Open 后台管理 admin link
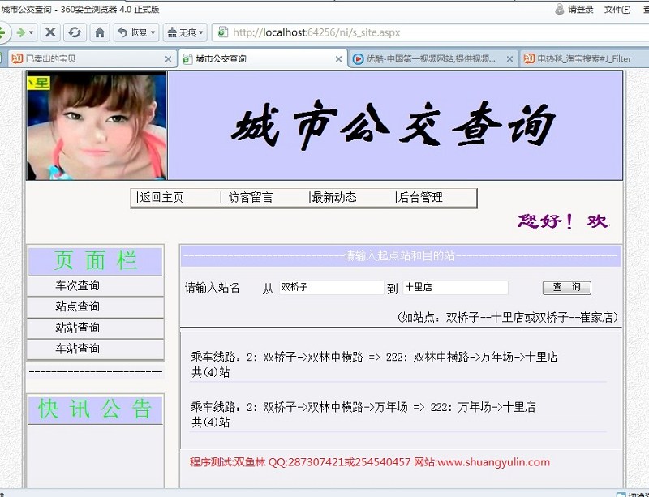This screenshot has height=497, width=649. (x=419, y=197)
